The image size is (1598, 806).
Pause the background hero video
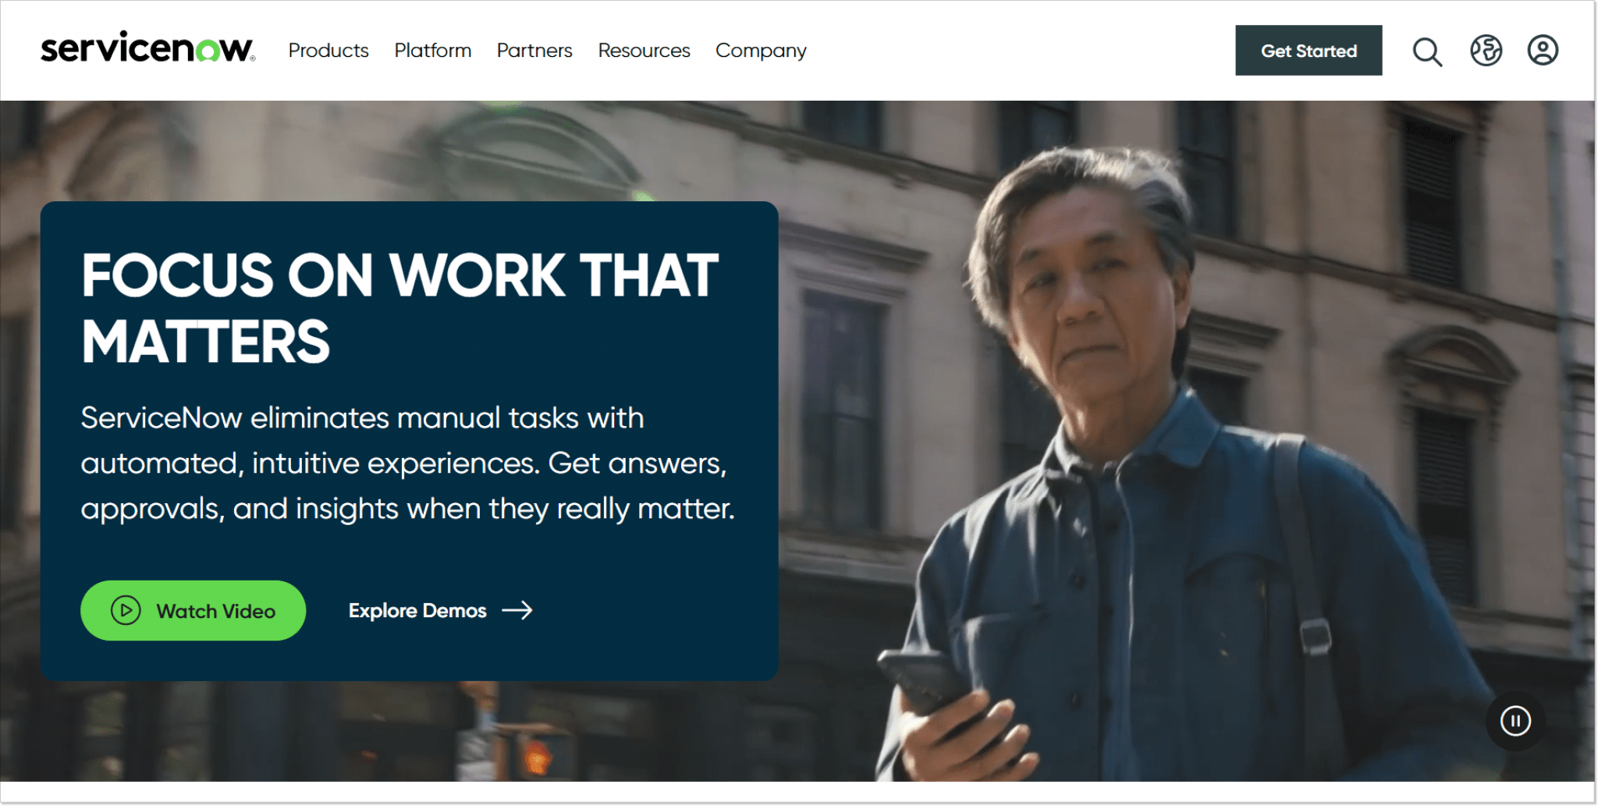click(1515, 721)
